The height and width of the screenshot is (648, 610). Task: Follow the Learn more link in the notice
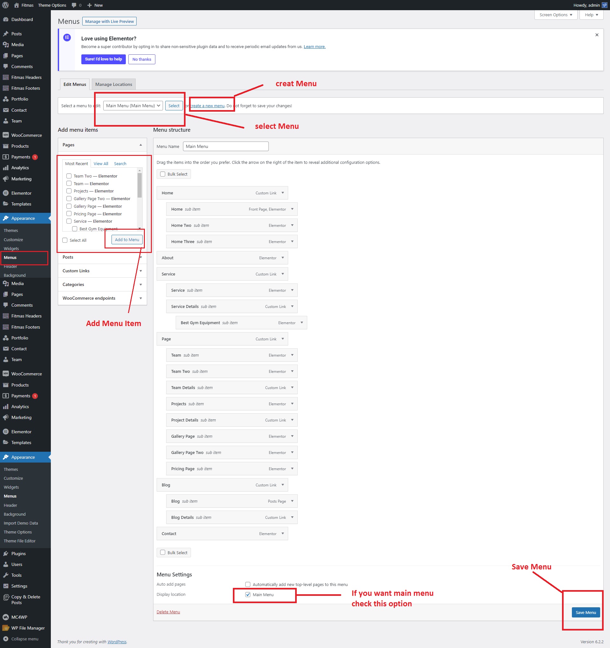tap(315, 47)
